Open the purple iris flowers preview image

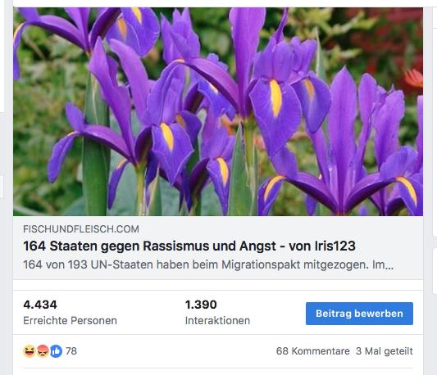tap(218, 111)
